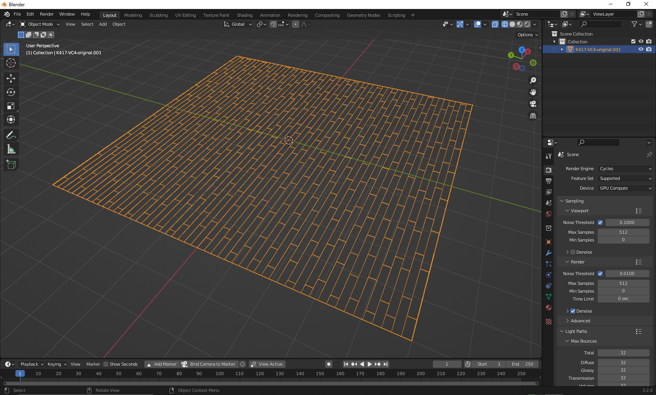Toggle the camera view icon
Screen dimensions: 656x395
(533, 104)
